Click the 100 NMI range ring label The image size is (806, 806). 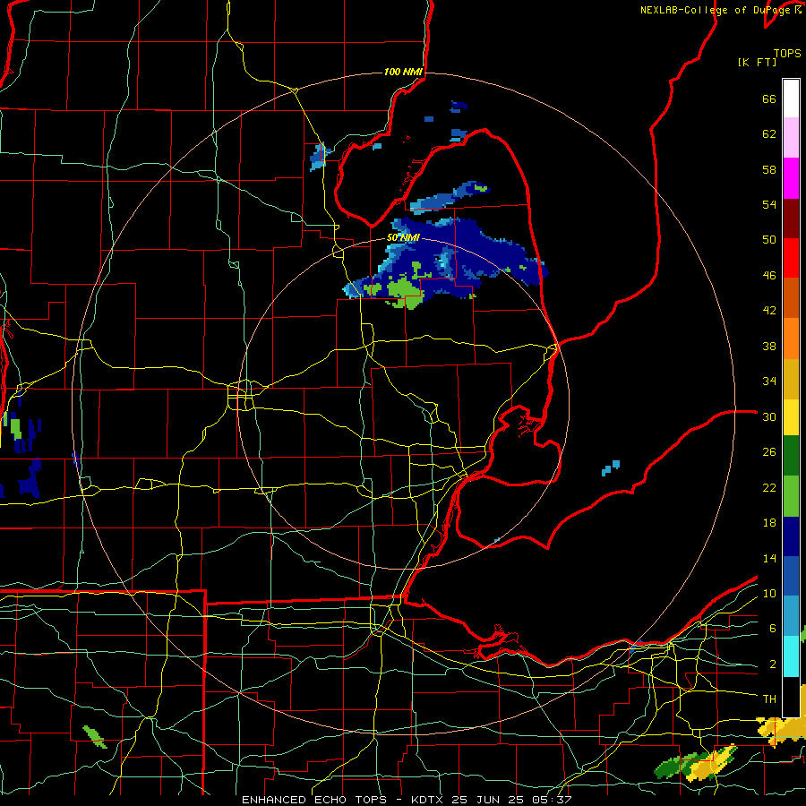pyautogui.click(x=403, y=72)
